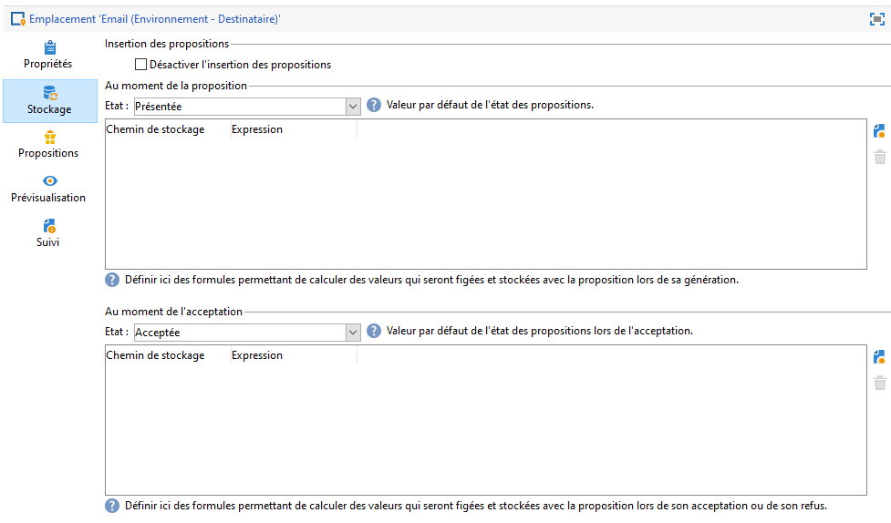This screenshot has height=523, width=891.
Task: Delete entry from acceptation storage list
Action: click(x=880, y=383)
